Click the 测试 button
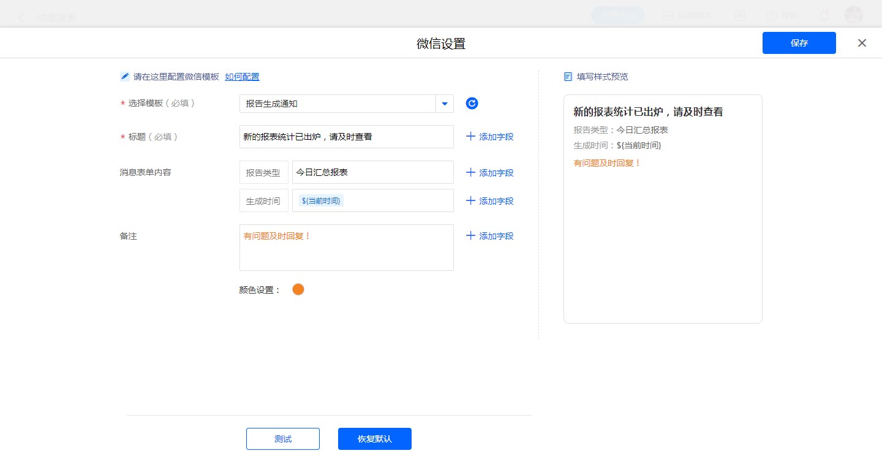 [283, 439]
